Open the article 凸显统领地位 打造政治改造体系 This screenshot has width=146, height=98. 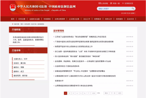pyautogui.click(x=67, y=66)
